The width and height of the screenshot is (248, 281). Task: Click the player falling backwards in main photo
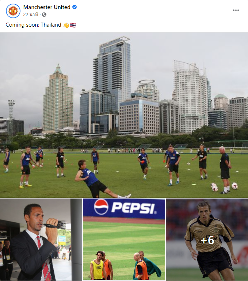[98, 179]
